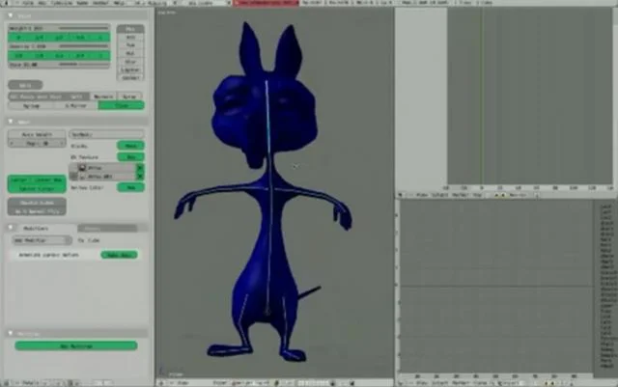Toggle Auto Smooth in Mesh panel

tap(37, 134)
